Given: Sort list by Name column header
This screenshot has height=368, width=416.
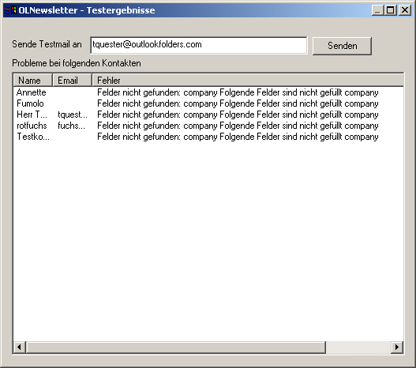Looking at the screenshot, I should tap(32, 81).
